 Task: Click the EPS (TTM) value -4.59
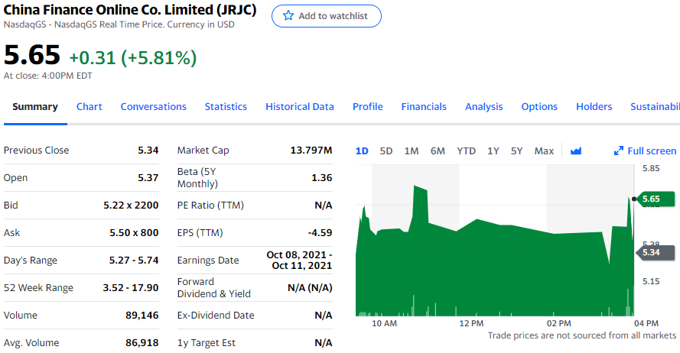click(320, 232)
